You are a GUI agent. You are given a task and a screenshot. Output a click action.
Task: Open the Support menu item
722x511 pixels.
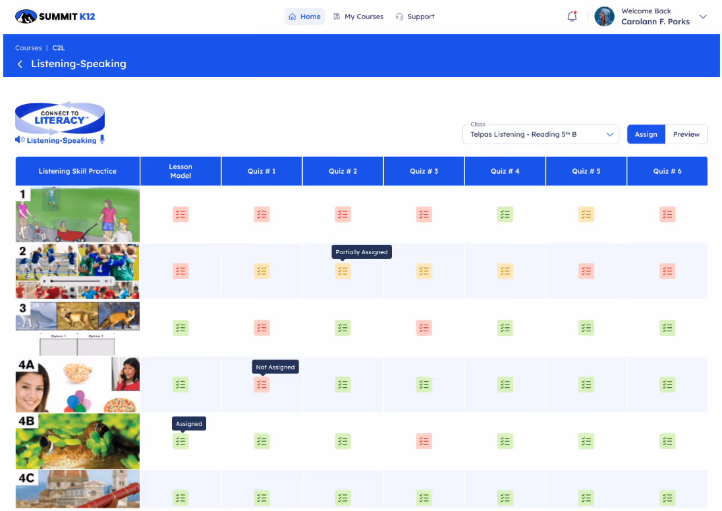[415, 16]
